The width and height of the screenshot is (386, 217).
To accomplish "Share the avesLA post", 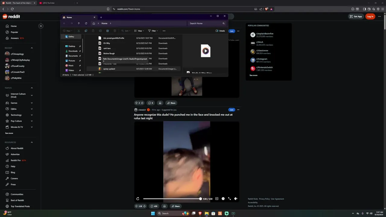I will pyautogui.click(x=175, y=206).
